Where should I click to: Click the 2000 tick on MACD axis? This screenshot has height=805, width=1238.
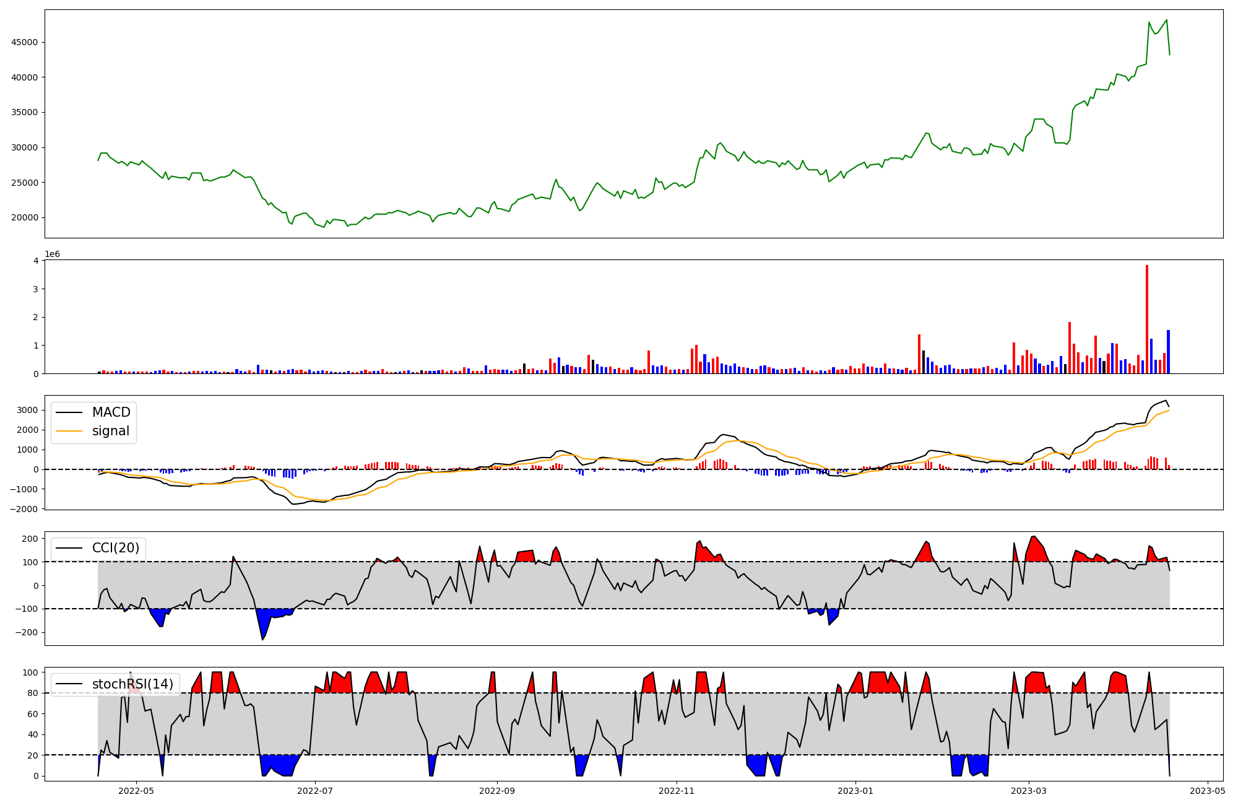pyautogui.click(x=28, y=430)
